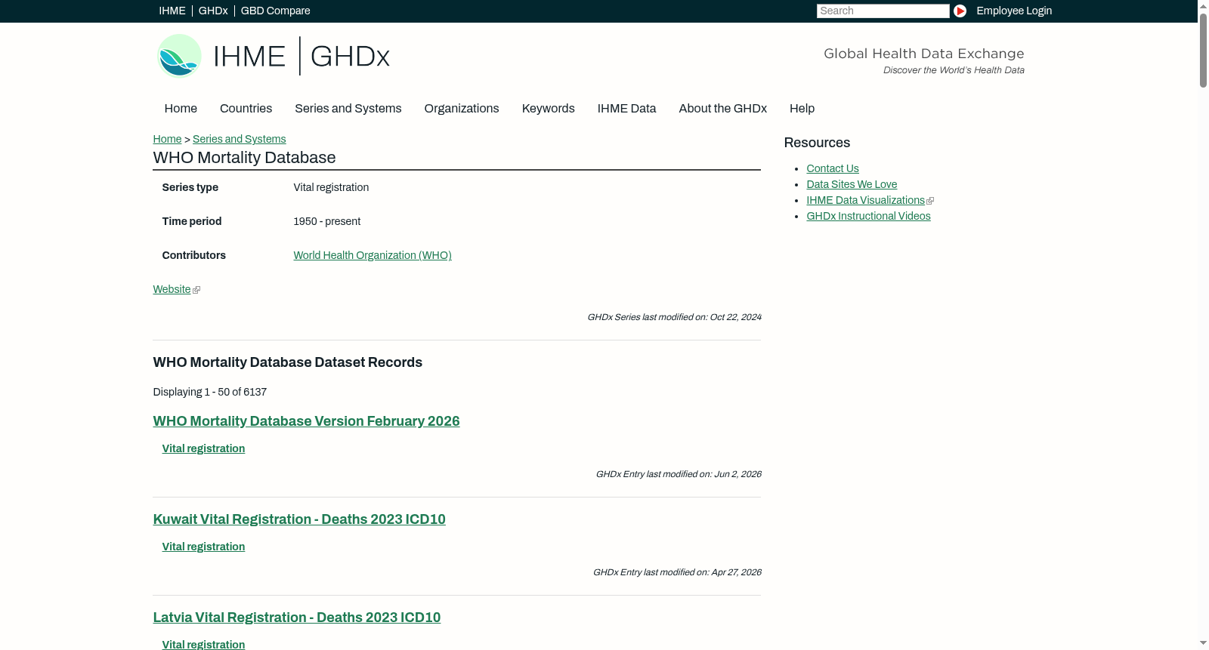The image size is (1209, 650).
Task: Go to Home menu item
Action: click(x=181, y=109)
